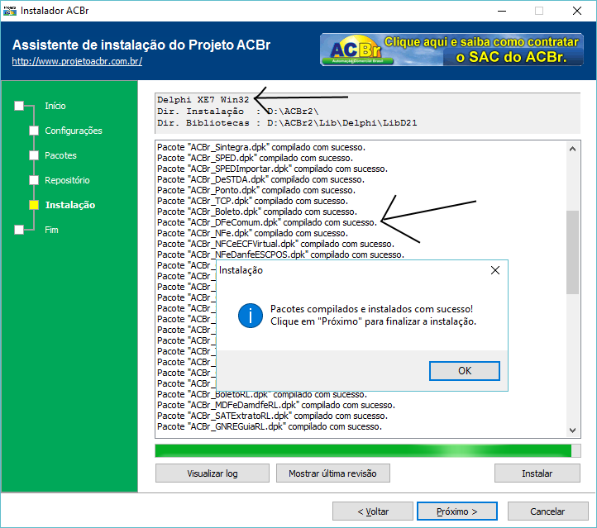Select the ACBr_NFe.dpk log line

coord(252,233)
